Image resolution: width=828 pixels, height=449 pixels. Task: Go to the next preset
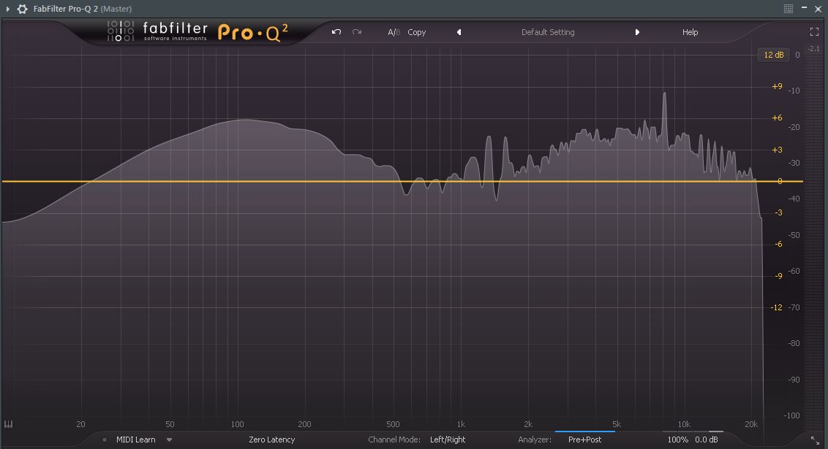[x=637, y=32]
